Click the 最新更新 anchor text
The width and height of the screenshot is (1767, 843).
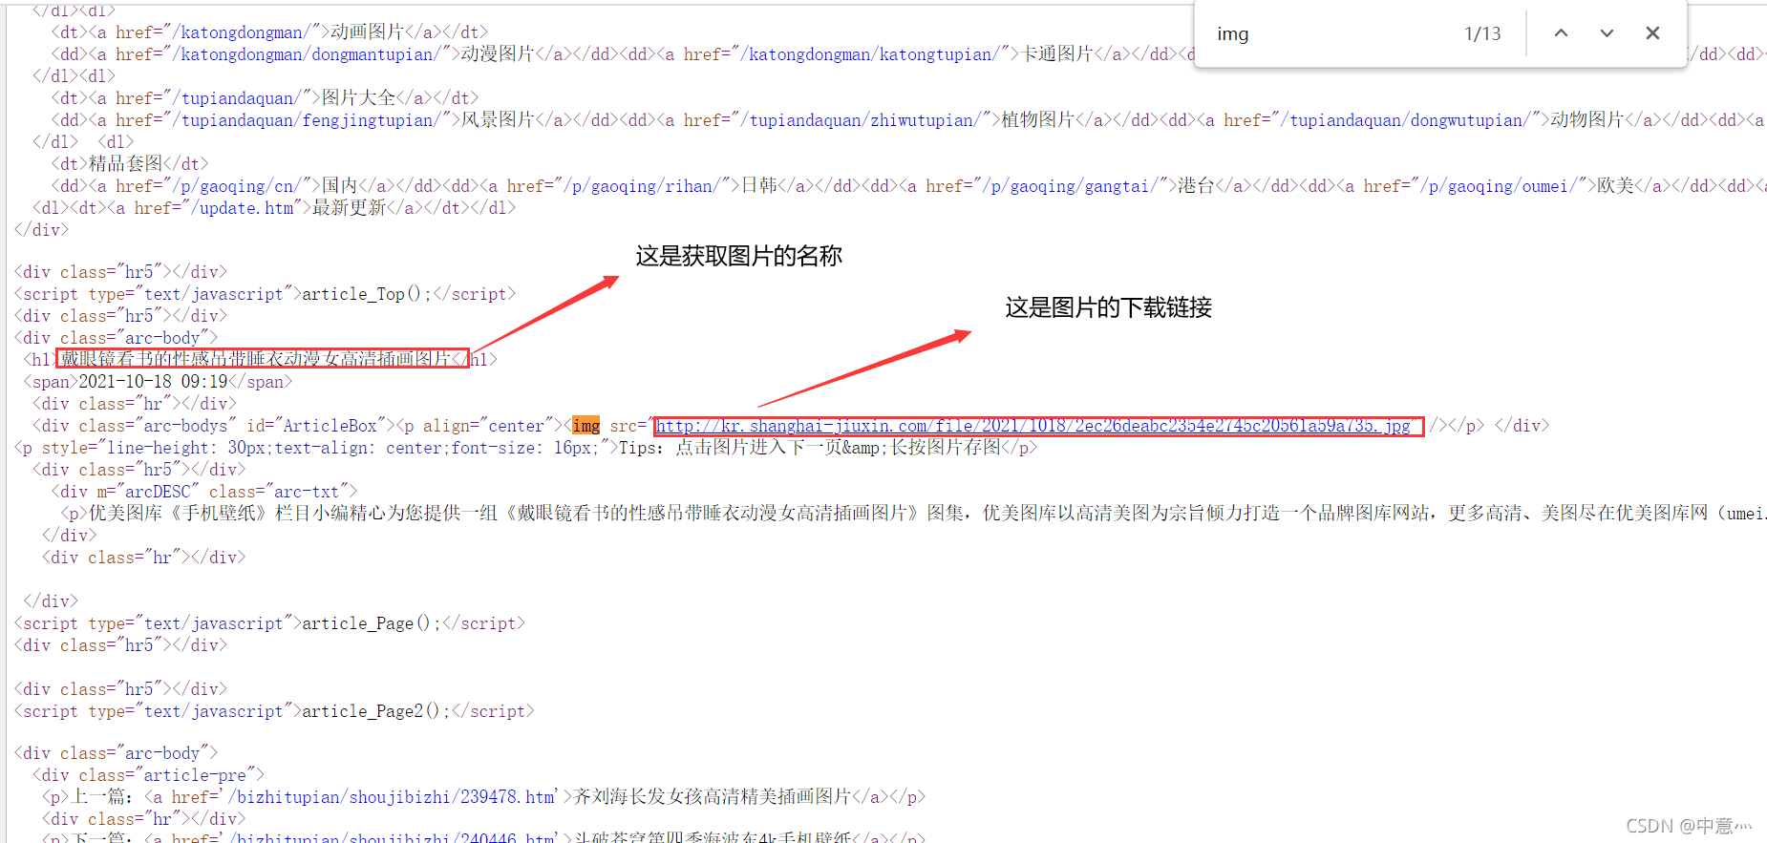(349, 208)
